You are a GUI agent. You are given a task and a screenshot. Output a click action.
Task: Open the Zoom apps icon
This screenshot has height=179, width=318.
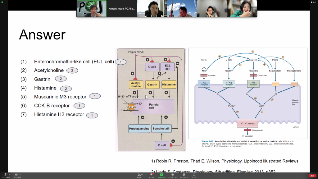pos(194,175)
